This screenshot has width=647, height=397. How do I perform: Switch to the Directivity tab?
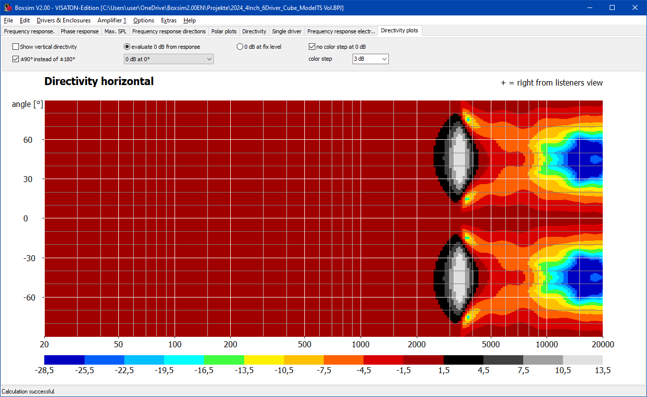pyautogui.click(x=254, y=31)
